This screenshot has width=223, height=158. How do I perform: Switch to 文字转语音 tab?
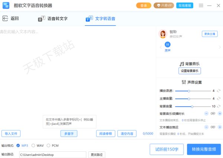pos(100,19)
